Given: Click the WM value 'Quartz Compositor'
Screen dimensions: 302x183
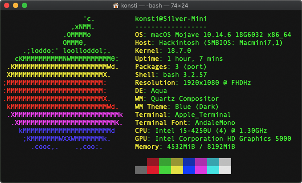Looking at the screenshot, I should coord(185,99).
